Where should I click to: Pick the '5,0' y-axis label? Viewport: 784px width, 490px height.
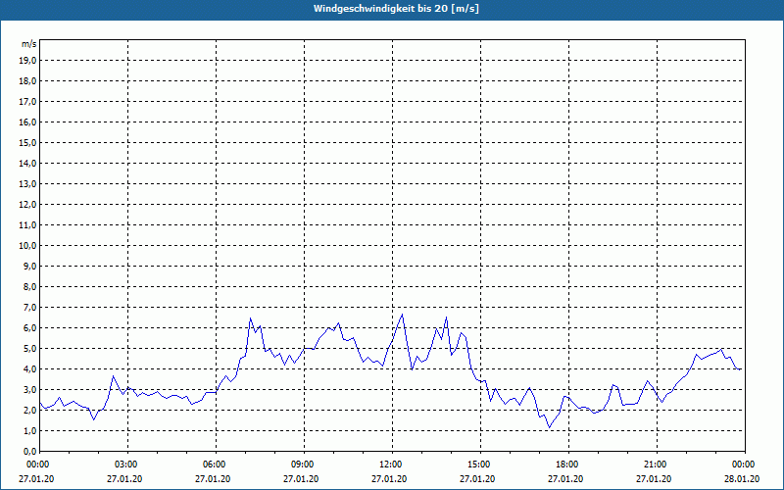point(29,349)
